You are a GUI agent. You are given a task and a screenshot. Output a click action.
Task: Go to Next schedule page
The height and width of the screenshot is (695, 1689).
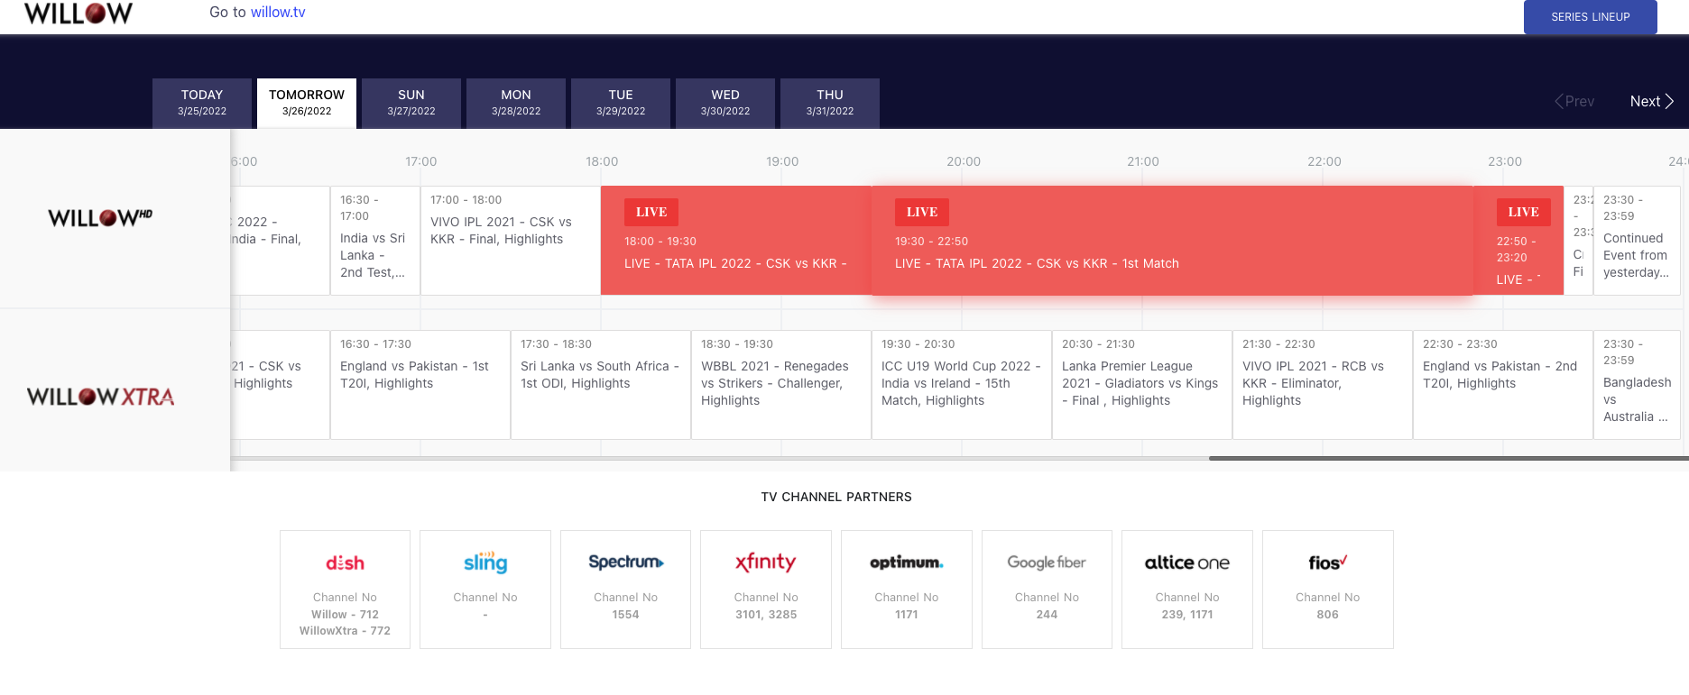click(x=1651, y=102)
